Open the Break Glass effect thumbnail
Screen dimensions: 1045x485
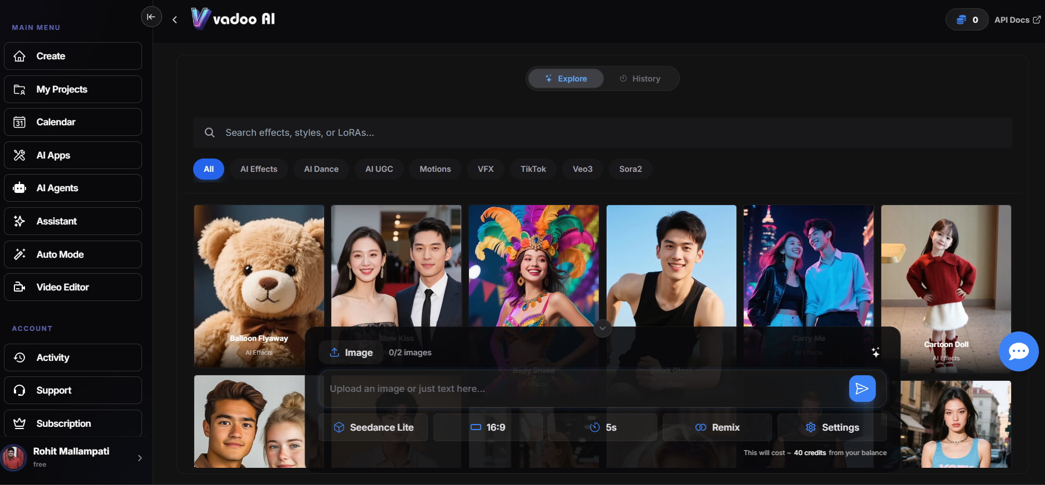pyautogui.click(x=672, y=266)
